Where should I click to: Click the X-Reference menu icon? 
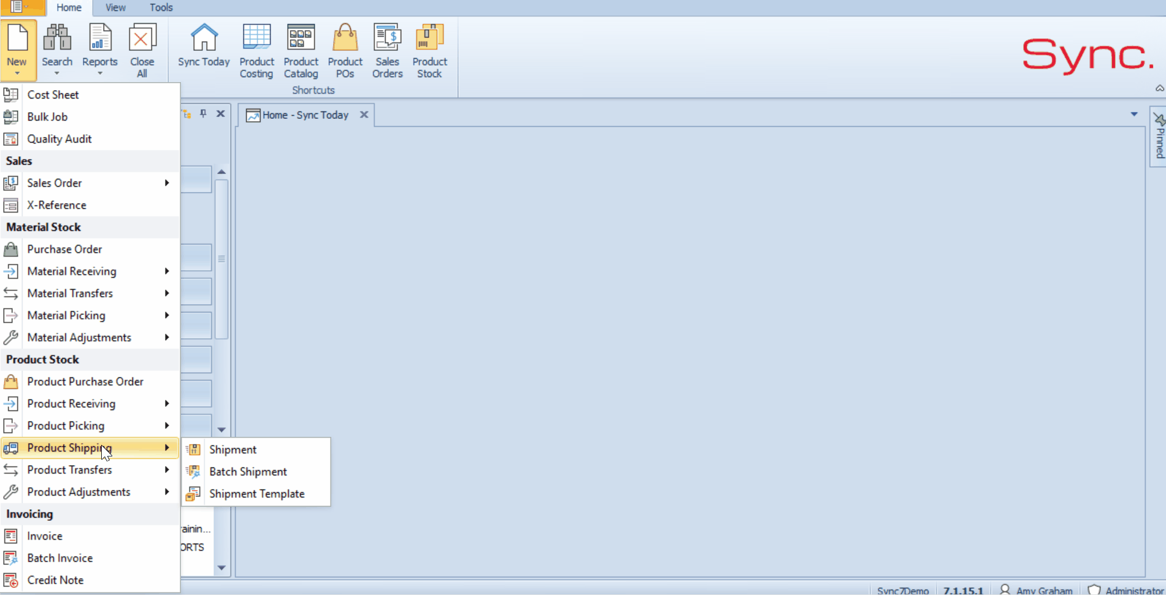(10, 205)
